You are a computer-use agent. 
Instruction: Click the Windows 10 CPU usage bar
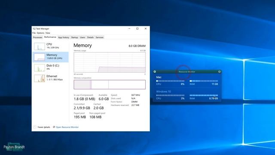point(170,96)
